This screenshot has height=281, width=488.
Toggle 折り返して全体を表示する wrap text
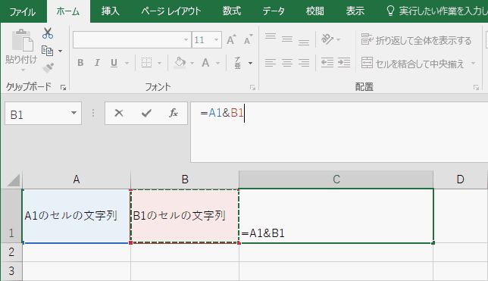pyautogui.click(x=416, y=40)
